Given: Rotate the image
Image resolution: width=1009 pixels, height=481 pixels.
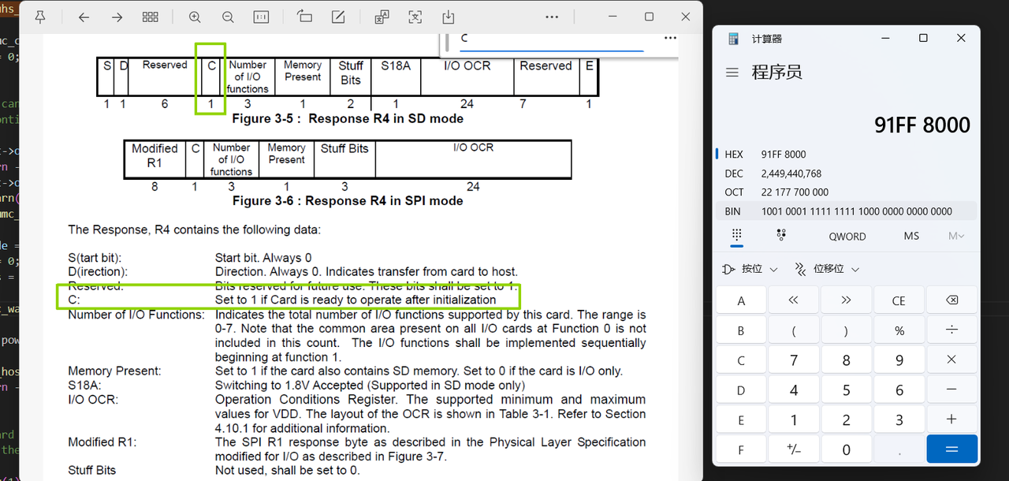Looking at the screenshot, I should [304, 17].
